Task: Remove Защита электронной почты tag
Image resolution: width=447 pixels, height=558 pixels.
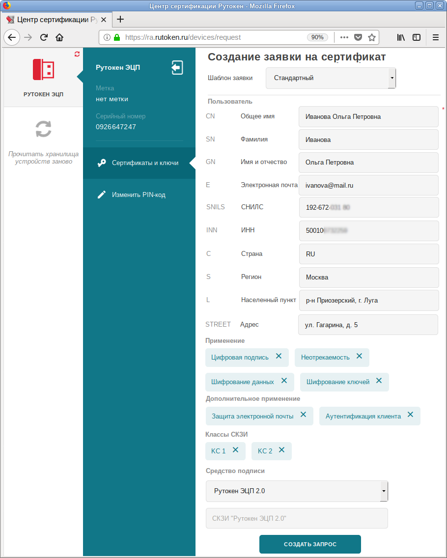Action: (x=303, y=414)
